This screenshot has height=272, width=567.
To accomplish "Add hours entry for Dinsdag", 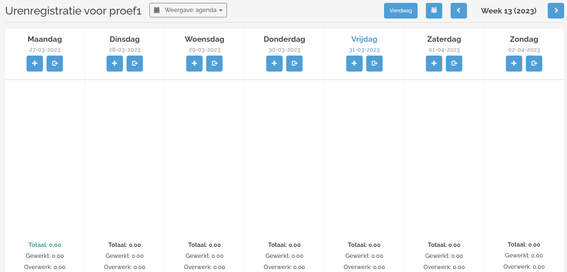I will point(115,64).
